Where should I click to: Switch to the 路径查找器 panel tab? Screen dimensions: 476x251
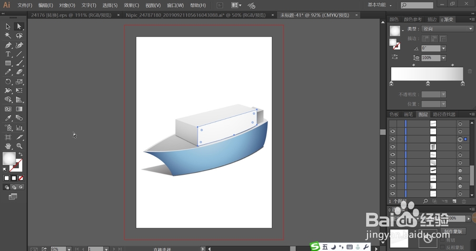pos(444,114)
